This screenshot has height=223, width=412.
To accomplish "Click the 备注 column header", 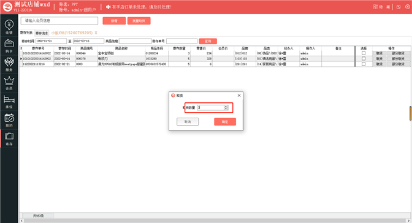I will coord(338,48).
